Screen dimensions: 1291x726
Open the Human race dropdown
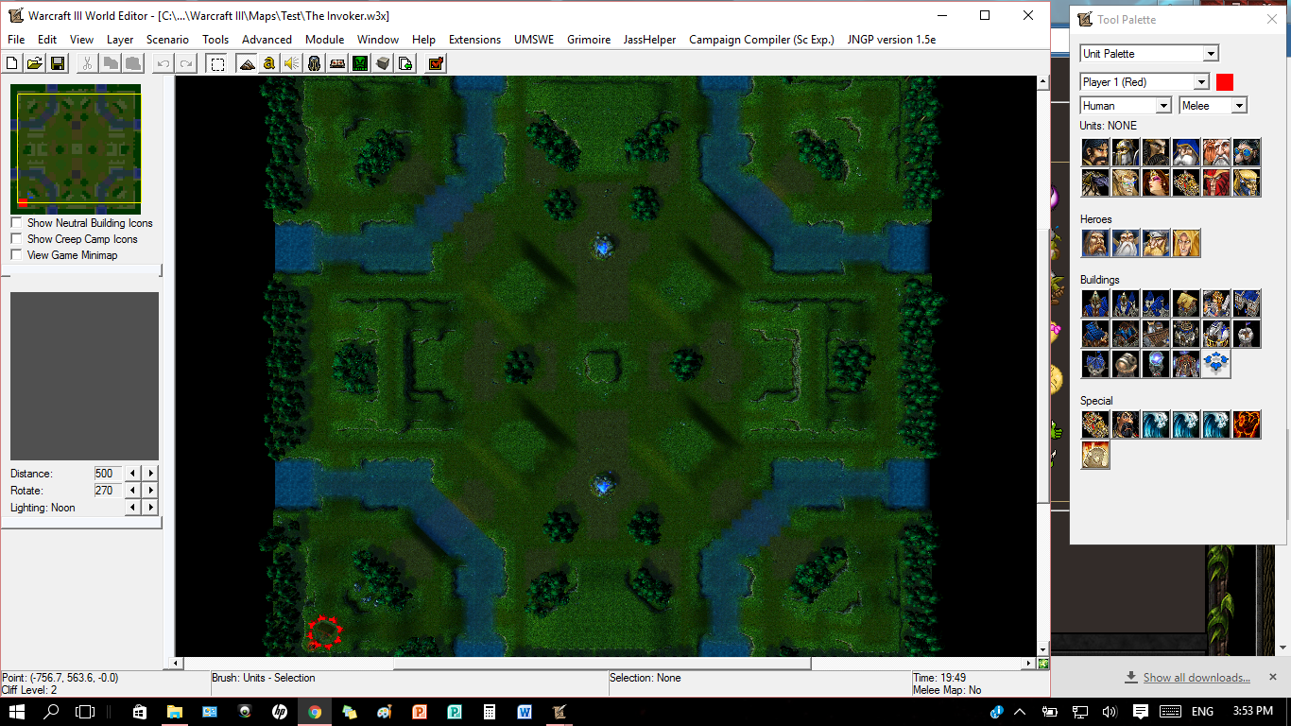pyautogui.click(x=1126, y=106)
